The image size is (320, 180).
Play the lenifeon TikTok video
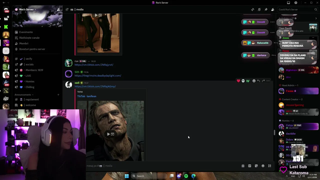(x=108, y=134)
